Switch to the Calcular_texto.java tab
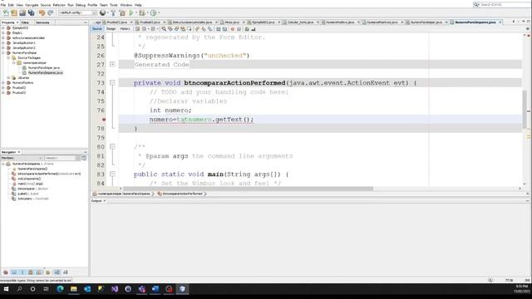Viewport: 532px width, 299px height. click(x=301, y=22)
